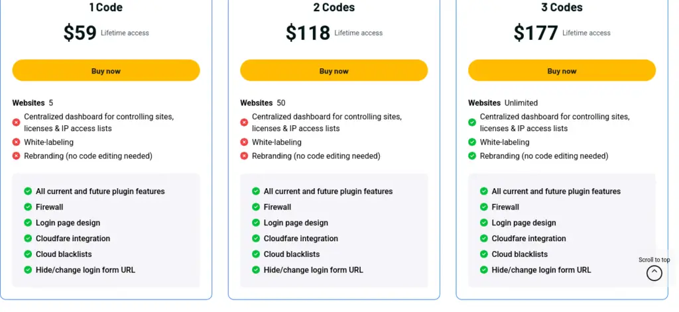
Task: Click red X icon beside White-labeling in 1 Code
Action: point(16,142)
